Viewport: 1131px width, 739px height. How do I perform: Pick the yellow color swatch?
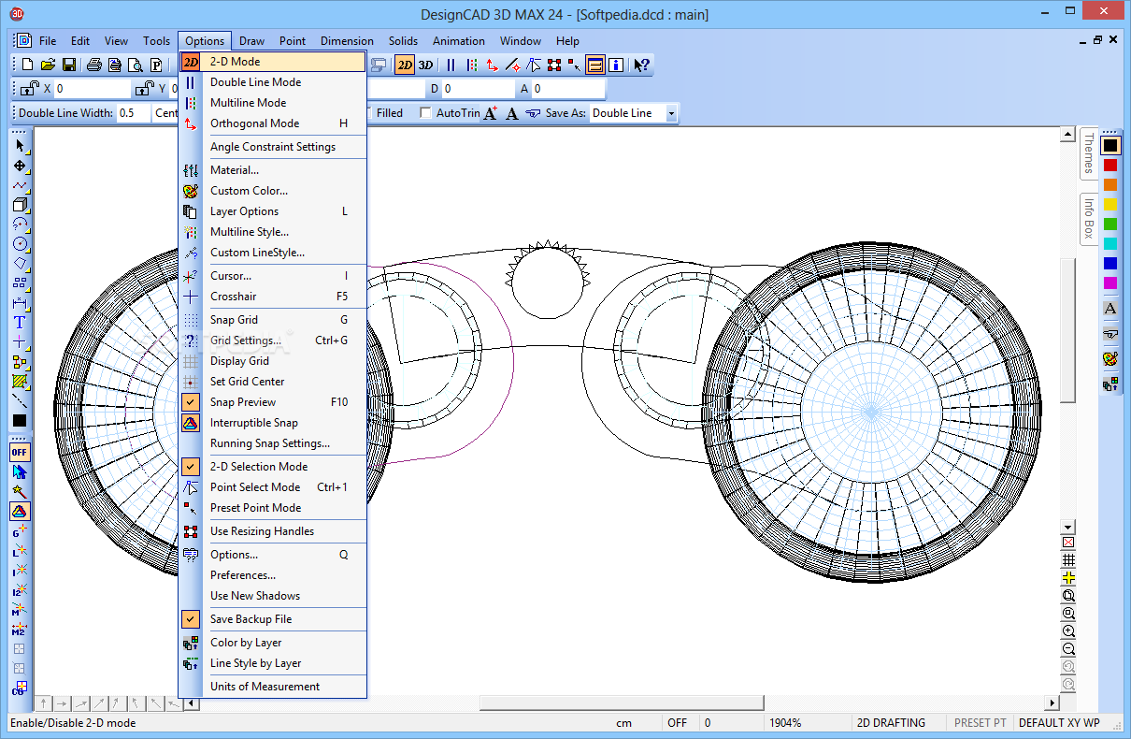click(x=1110, y=205)
